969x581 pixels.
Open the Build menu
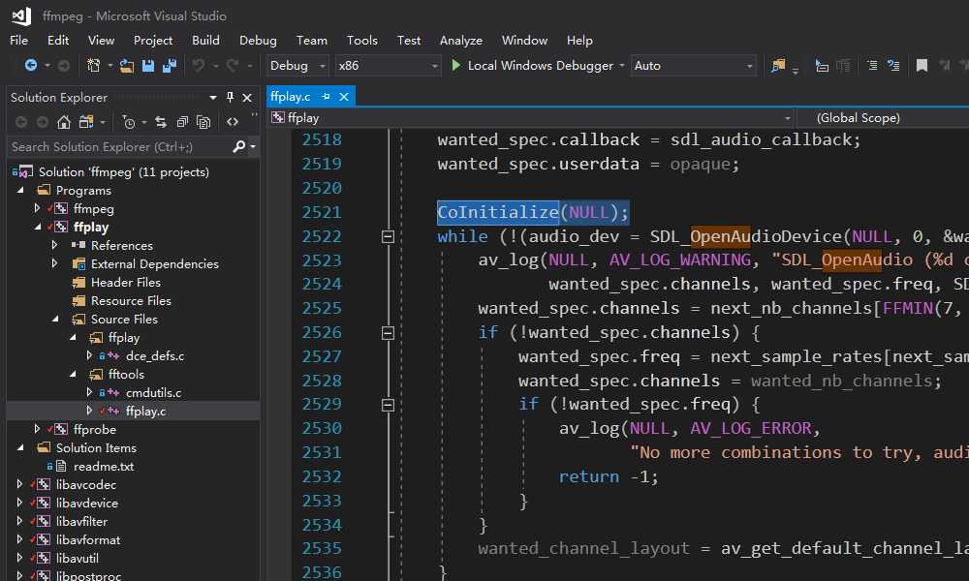pyautogui.click(x=205, y=40)
